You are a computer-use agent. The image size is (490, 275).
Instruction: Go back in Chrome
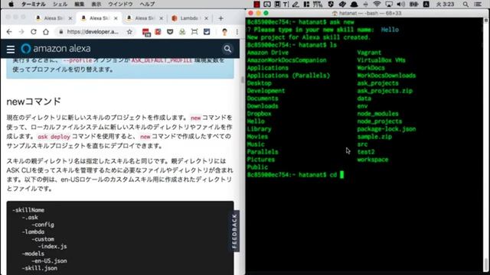point(9,32)
